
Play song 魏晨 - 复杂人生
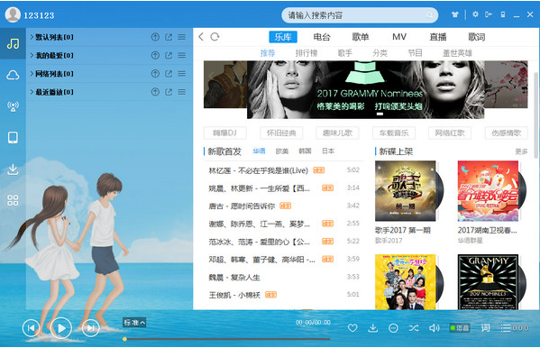[x=234, y=278]
